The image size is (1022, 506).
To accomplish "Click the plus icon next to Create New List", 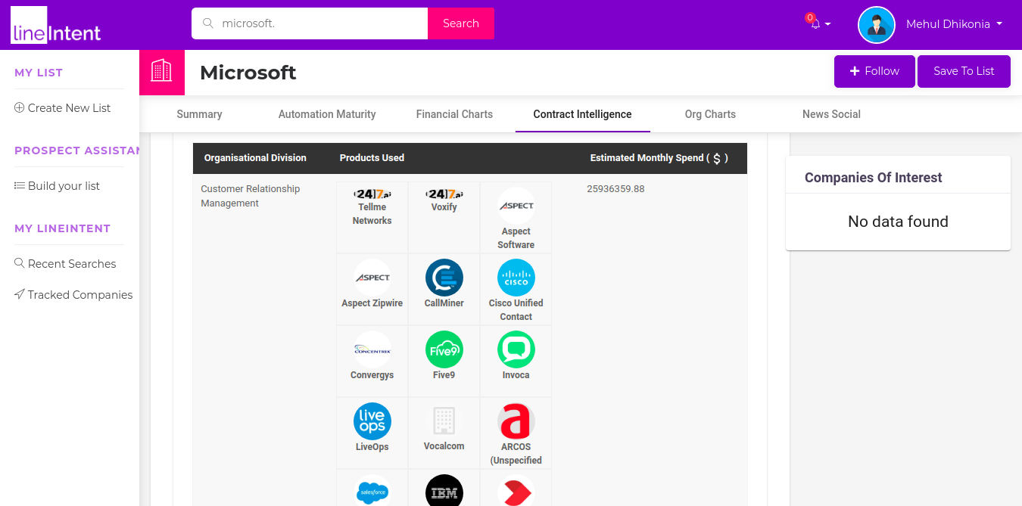I will 20,107.
